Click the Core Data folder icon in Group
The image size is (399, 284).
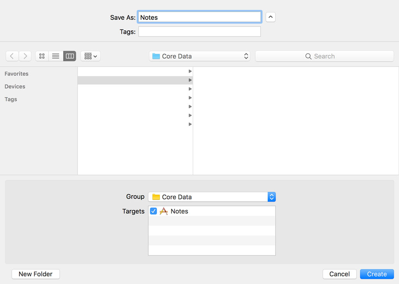pos(155,197)
